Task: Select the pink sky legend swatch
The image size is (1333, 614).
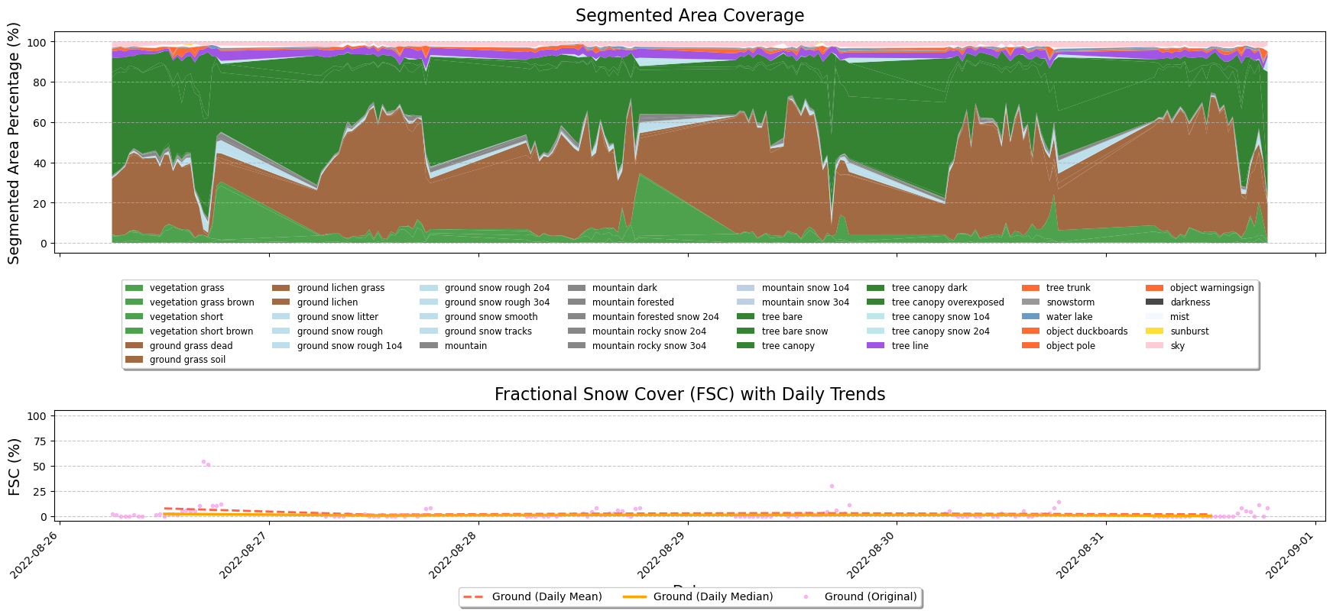Action: (x=1155, y=346)
